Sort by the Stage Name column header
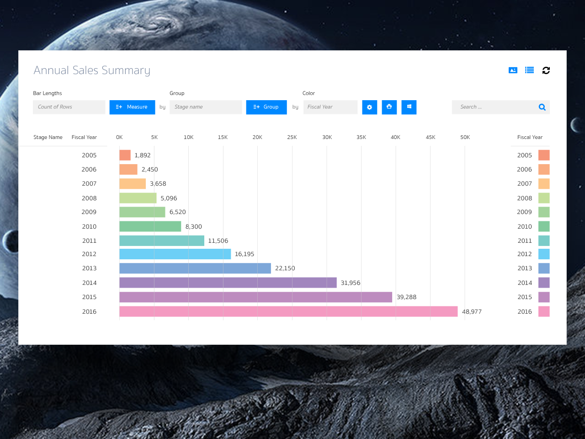Image resolution: width=585 pixels, height=439 pixels. [48, 137]
